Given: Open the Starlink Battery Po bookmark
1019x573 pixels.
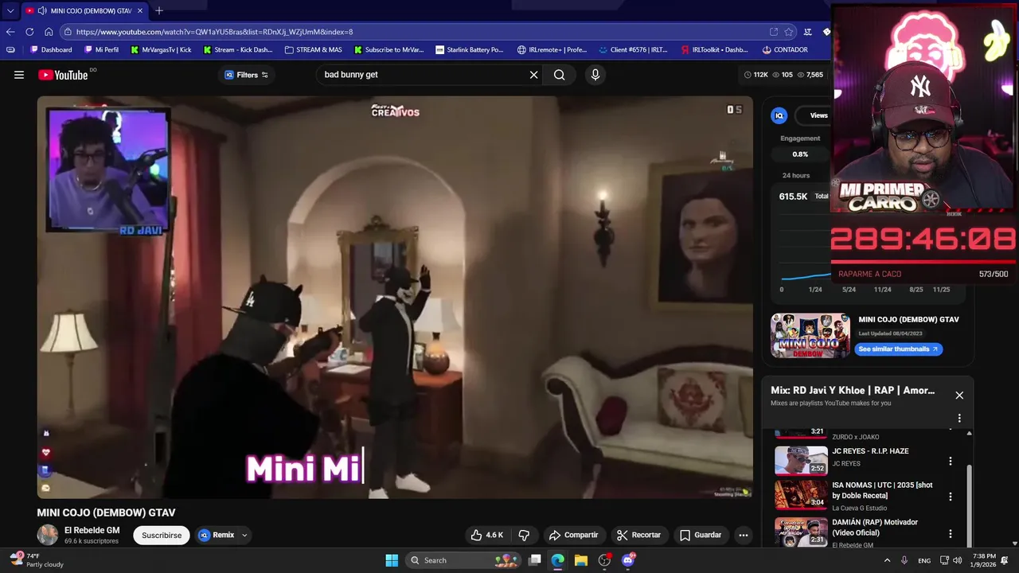Looking at the screenshot, I should [469, 49].
